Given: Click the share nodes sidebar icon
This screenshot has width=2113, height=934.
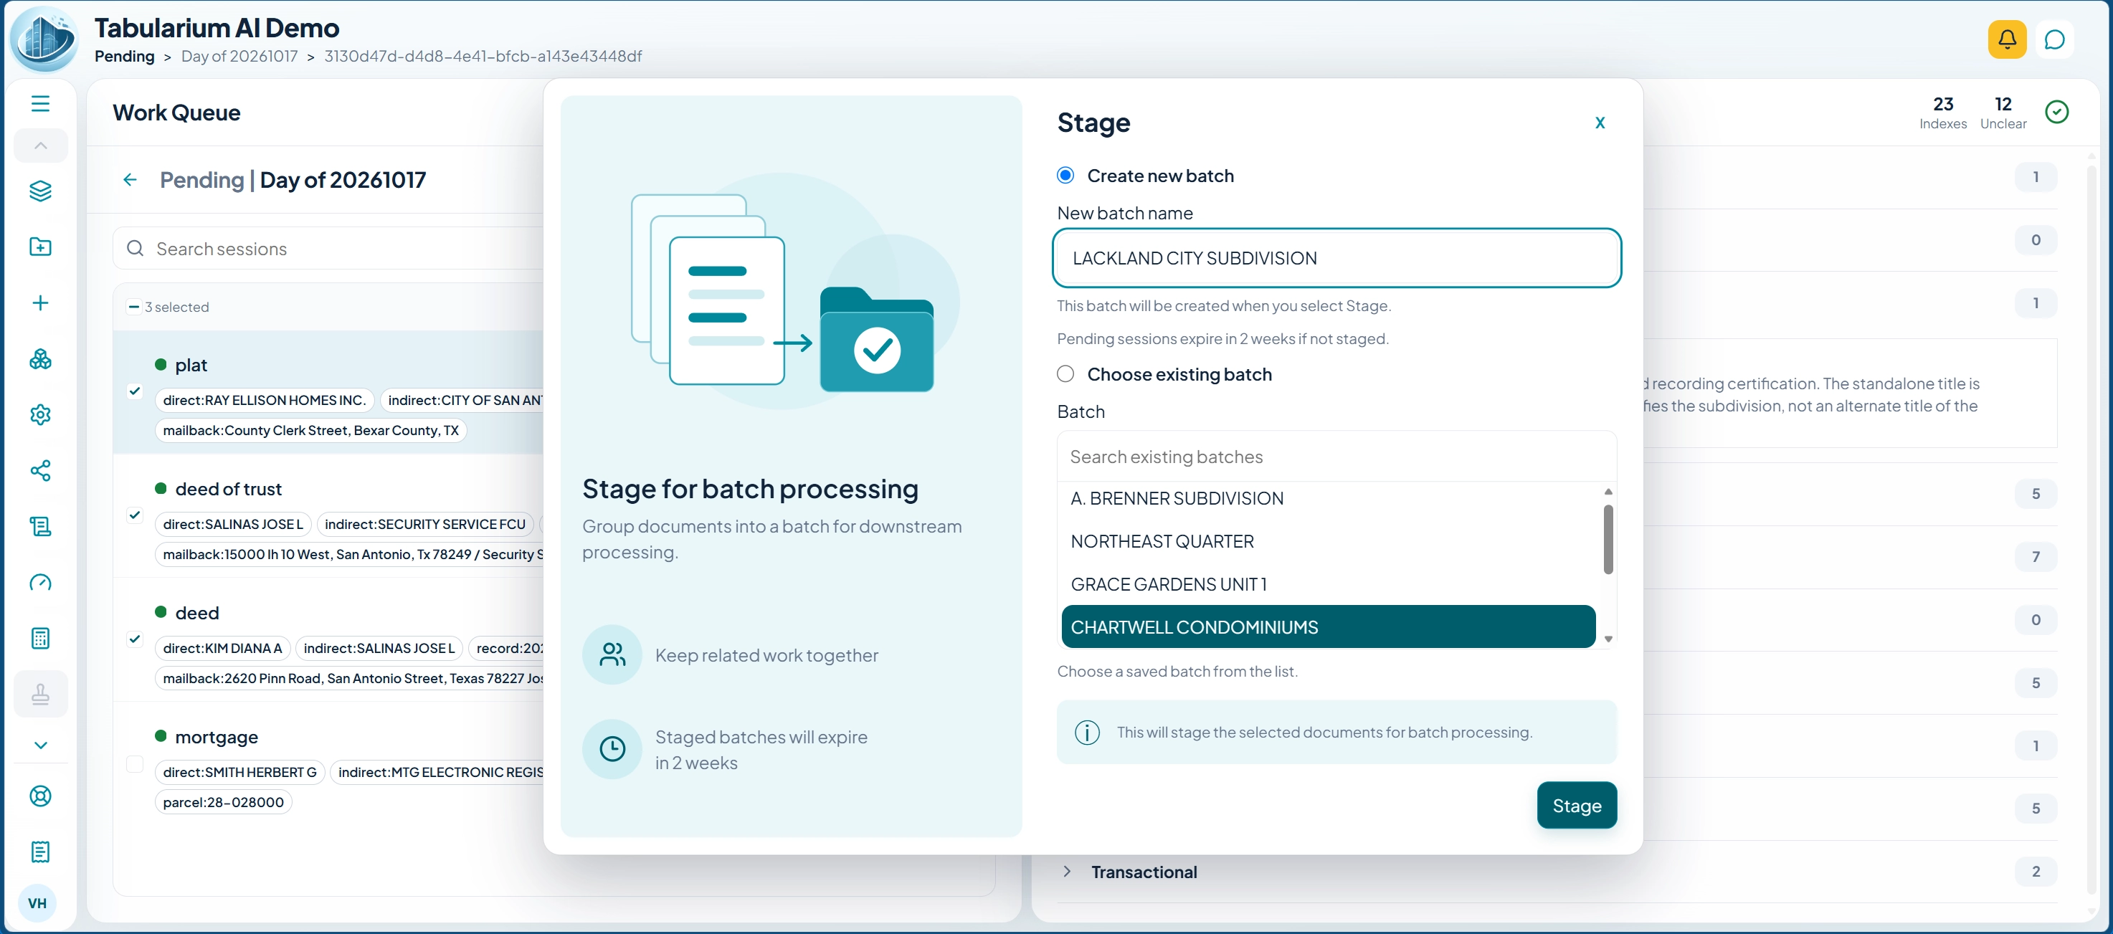Looking at the screenshot, I should (40, 470).
